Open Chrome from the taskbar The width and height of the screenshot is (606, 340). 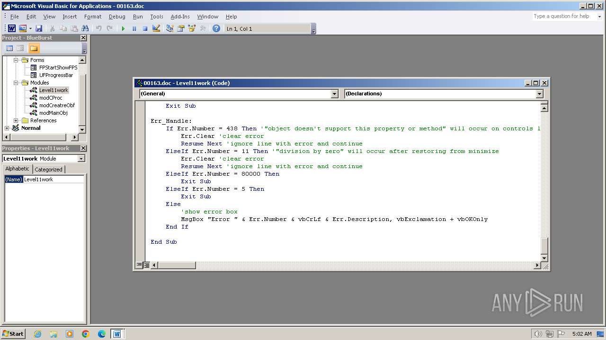pos(86,334)
